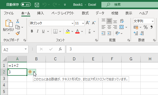Viewport: 158px width, 95px height.
Task: Toggle underline formatting
Action: (x=43, y=31)
